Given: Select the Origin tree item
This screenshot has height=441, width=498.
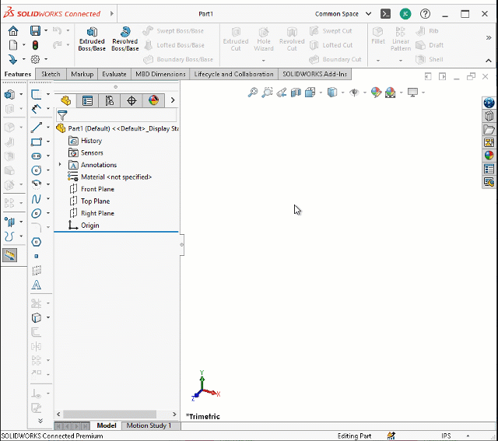Looking at the screenshot, I should tap(84, 225).
